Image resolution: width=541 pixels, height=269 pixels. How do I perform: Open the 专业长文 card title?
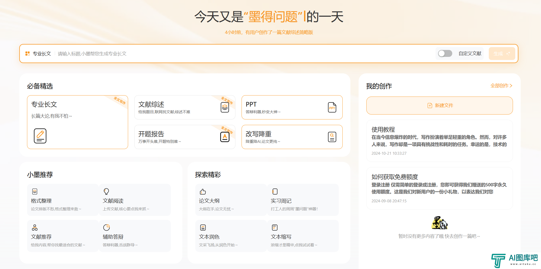pos(44,104)
